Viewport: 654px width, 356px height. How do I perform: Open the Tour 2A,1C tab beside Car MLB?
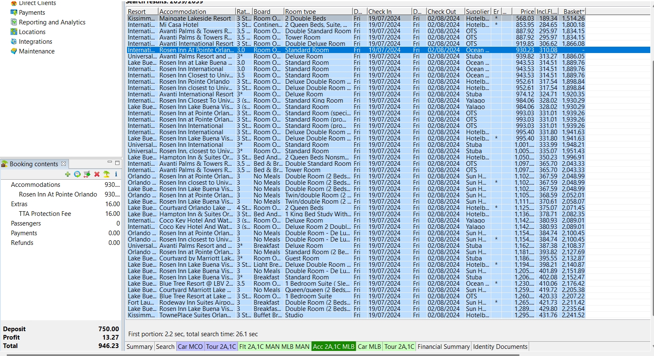click(x=399, y=347)
